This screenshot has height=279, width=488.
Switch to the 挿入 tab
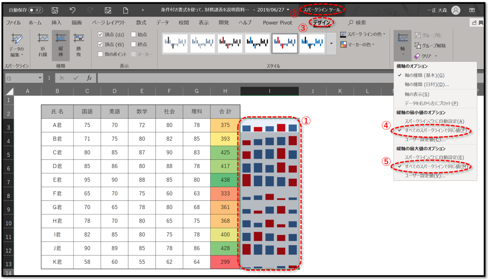57,23
